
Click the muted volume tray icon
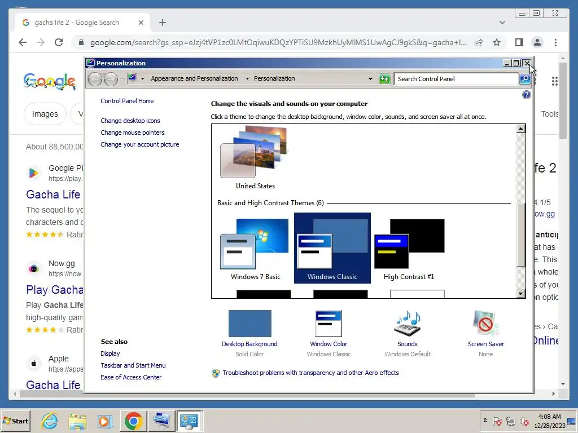(x=524, y=421)
